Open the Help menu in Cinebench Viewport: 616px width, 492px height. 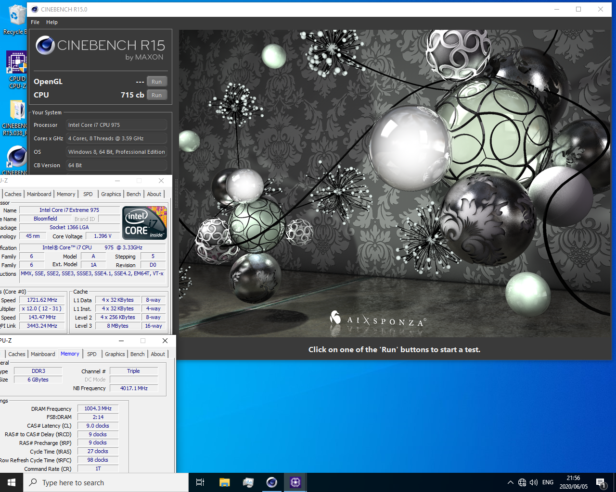tap(52, 22)
